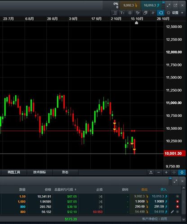
Task: Expand the positions panel to full size
Action: coord(175,181)
